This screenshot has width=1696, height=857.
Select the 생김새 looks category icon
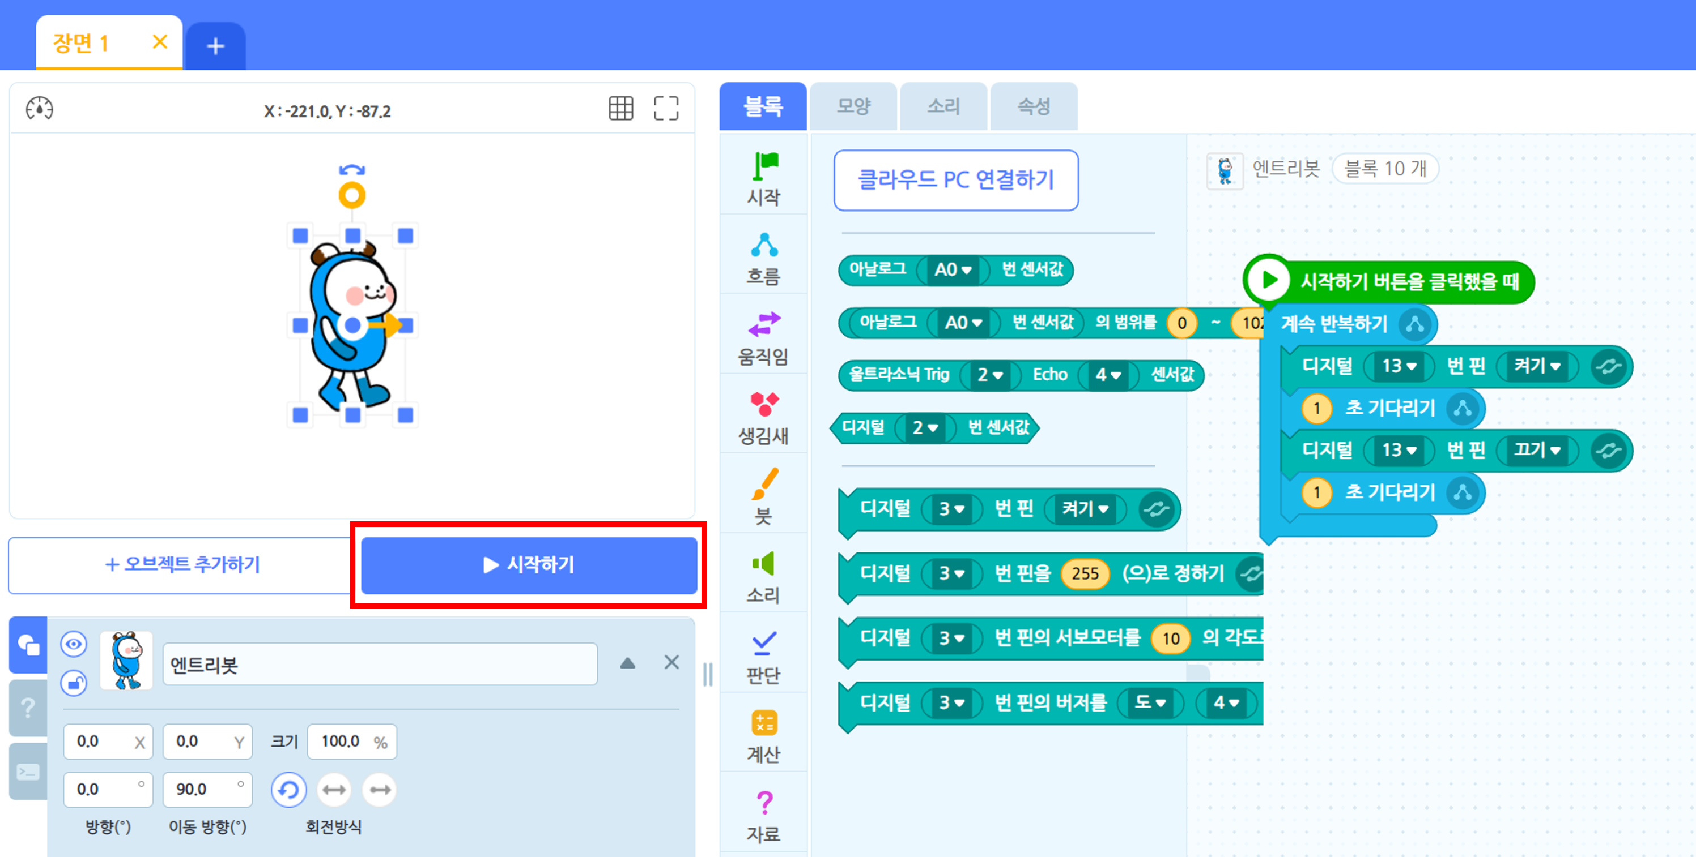tap(763, 417)
